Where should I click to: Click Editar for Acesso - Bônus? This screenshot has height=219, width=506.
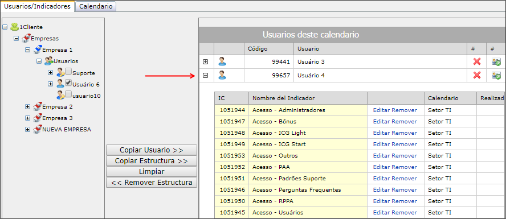point(381,121)
